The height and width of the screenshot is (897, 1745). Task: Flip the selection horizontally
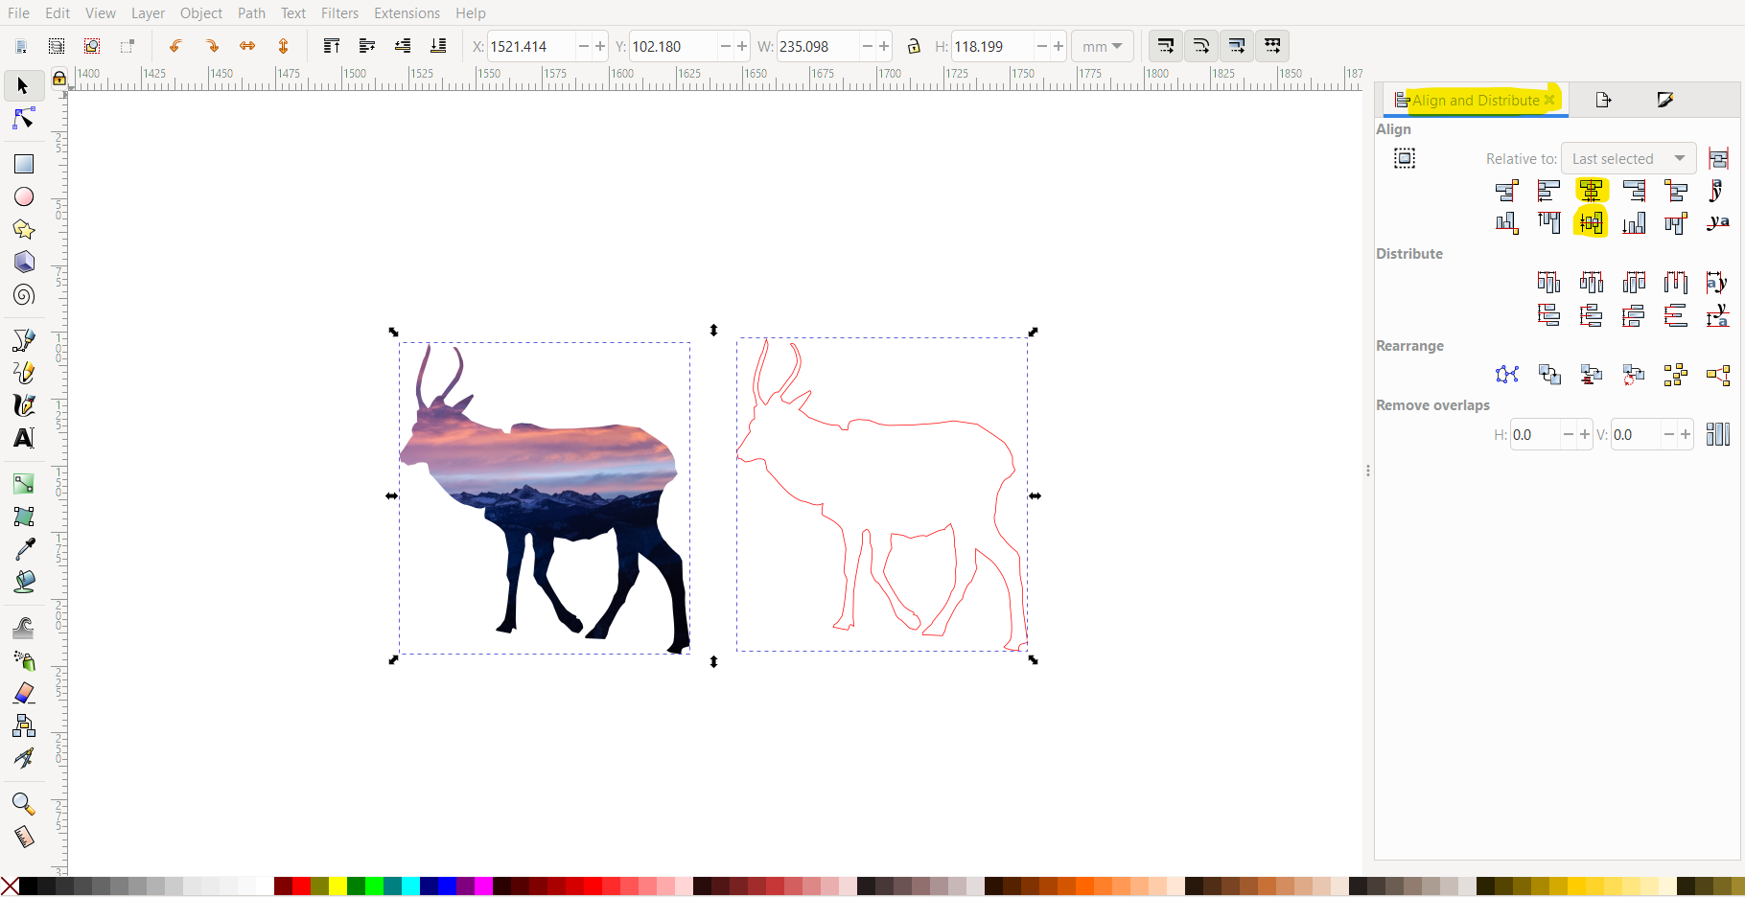point(247,45)
